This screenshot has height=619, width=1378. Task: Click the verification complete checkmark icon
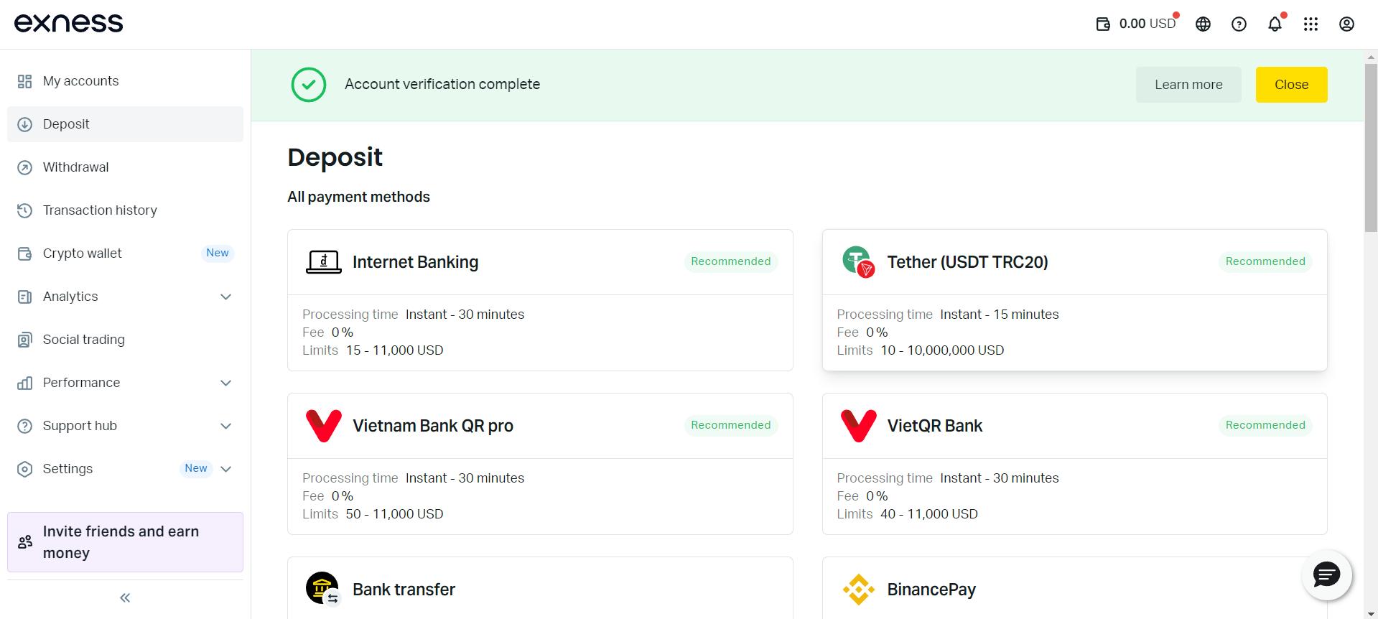[x=309, y=85]
